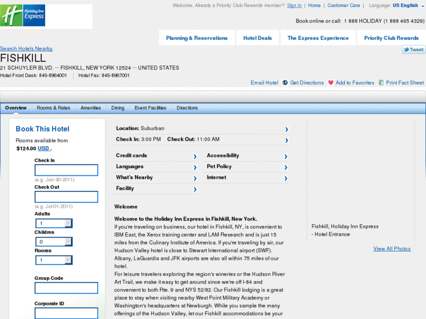Click the Customer Care link
This screenshot has height=319, width=426.
coord(343,5)
